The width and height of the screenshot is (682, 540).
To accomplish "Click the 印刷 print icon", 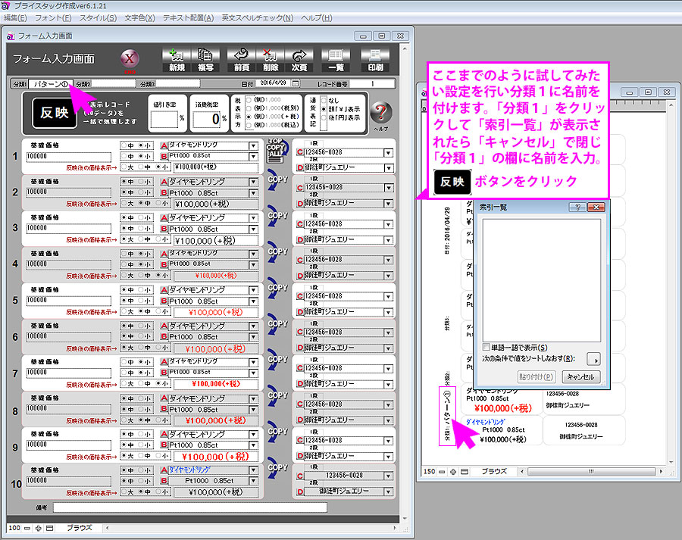I will click(x=376, y=59).
